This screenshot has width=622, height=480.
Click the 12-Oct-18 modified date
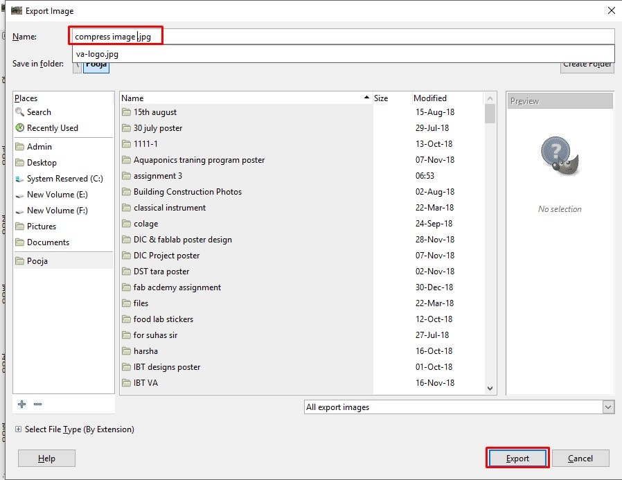[434, 319]
